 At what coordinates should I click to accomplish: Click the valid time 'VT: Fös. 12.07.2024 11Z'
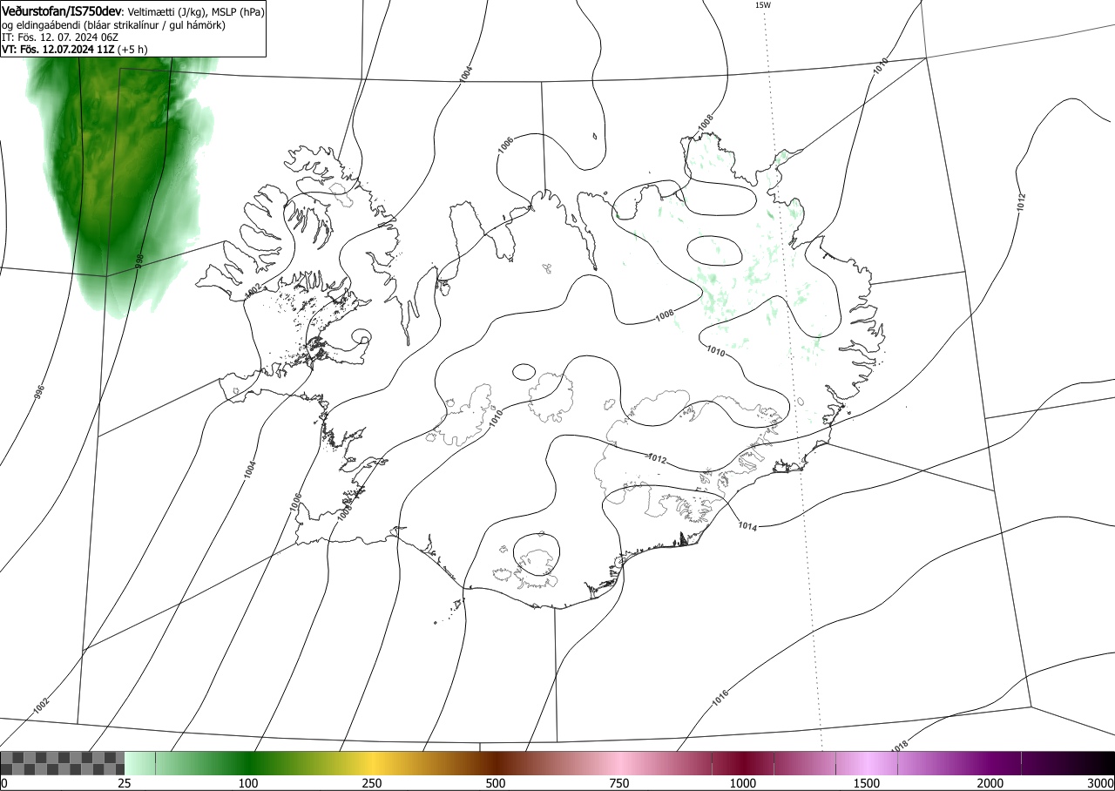pyautogui.click(x=57, y=50)
